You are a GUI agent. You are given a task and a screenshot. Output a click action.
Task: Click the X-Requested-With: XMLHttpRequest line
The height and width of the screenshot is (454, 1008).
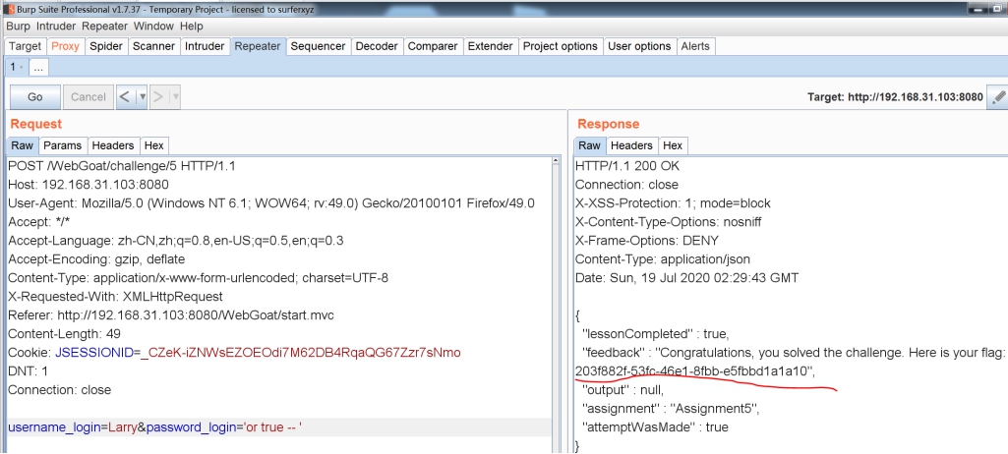[x=115, y=297]
